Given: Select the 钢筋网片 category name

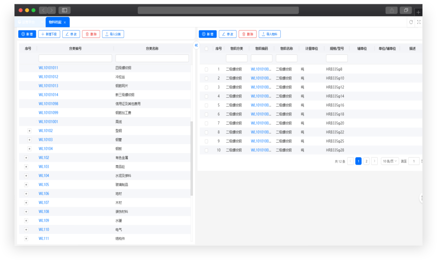Looking at the screenshot, I should pos(122,86).
